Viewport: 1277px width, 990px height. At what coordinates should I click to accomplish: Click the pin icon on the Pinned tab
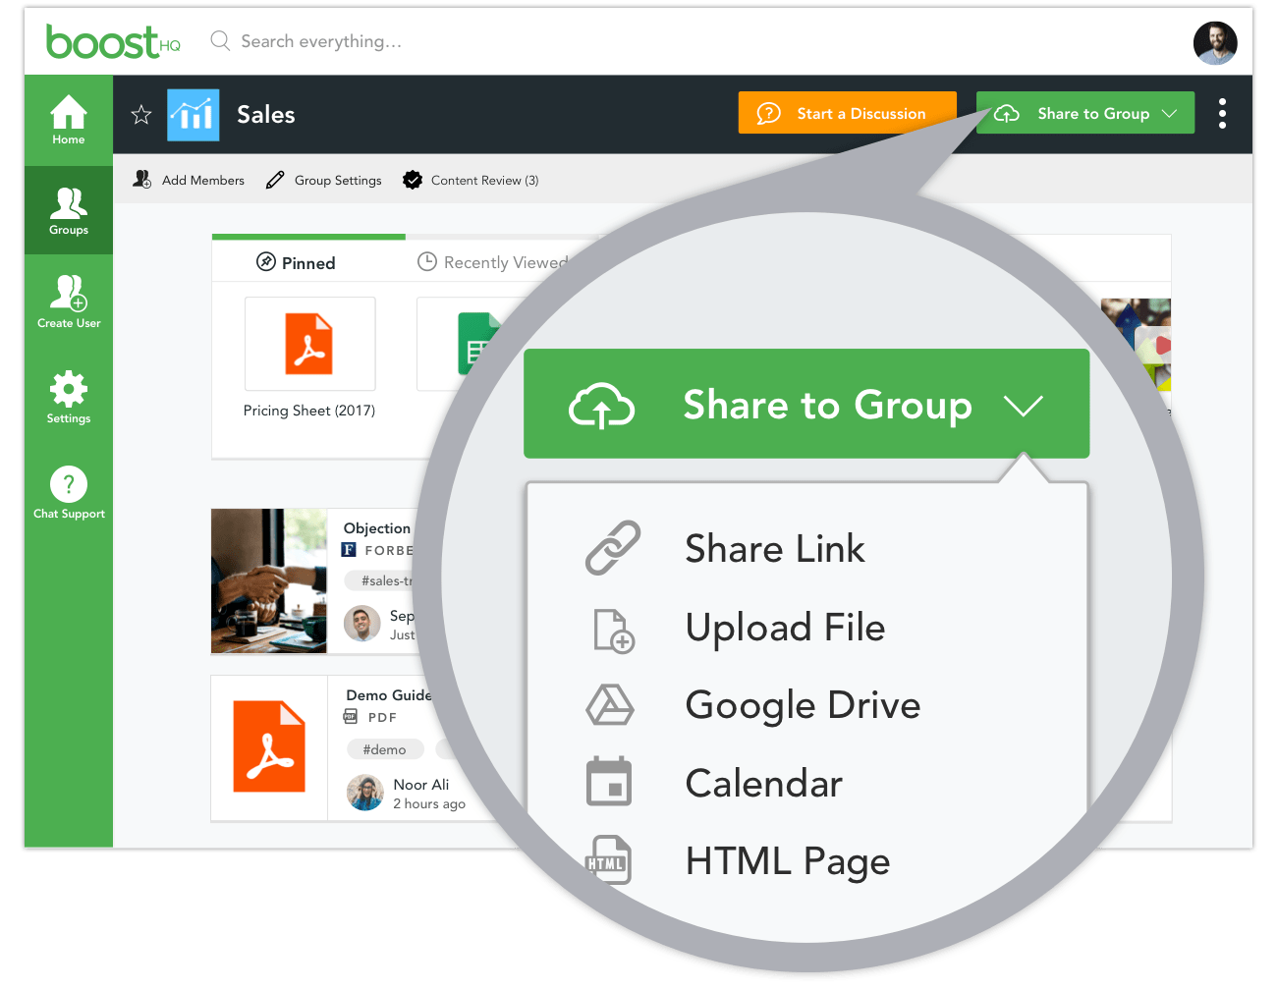pyautogui.click(x=265, y=261)
